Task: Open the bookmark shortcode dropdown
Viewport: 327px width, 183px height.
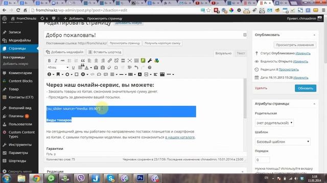Action: click(x=59, y=74)
